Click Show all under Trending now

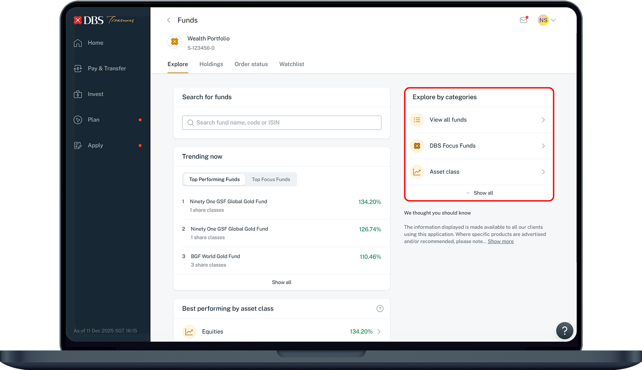(x=282, y=282)
